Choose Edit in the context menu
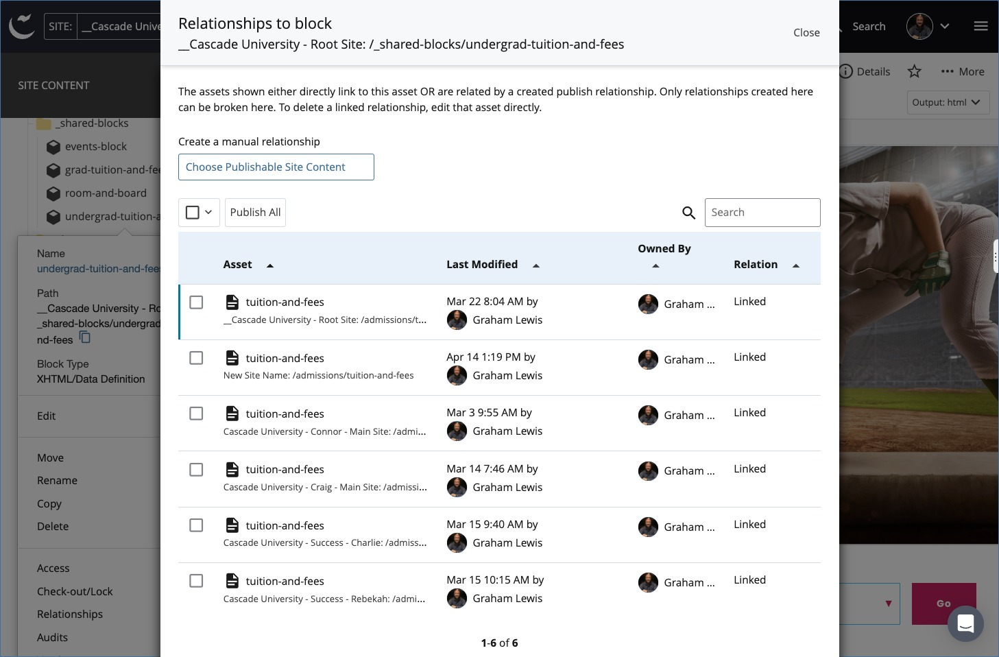Image resolution: width=999 pixels, height=657 pixels. pos(47,416)
